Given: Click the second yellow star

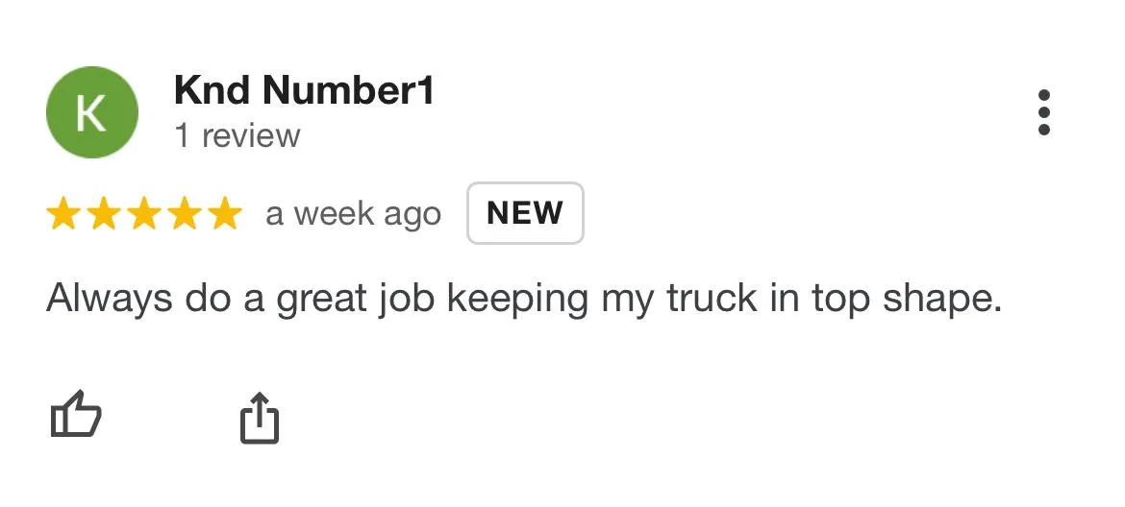Looking at the screenshot, I should [103, 214].
